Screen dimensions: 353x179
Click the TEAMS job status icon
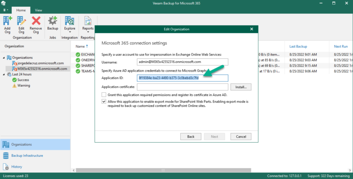tap(78, 71)
